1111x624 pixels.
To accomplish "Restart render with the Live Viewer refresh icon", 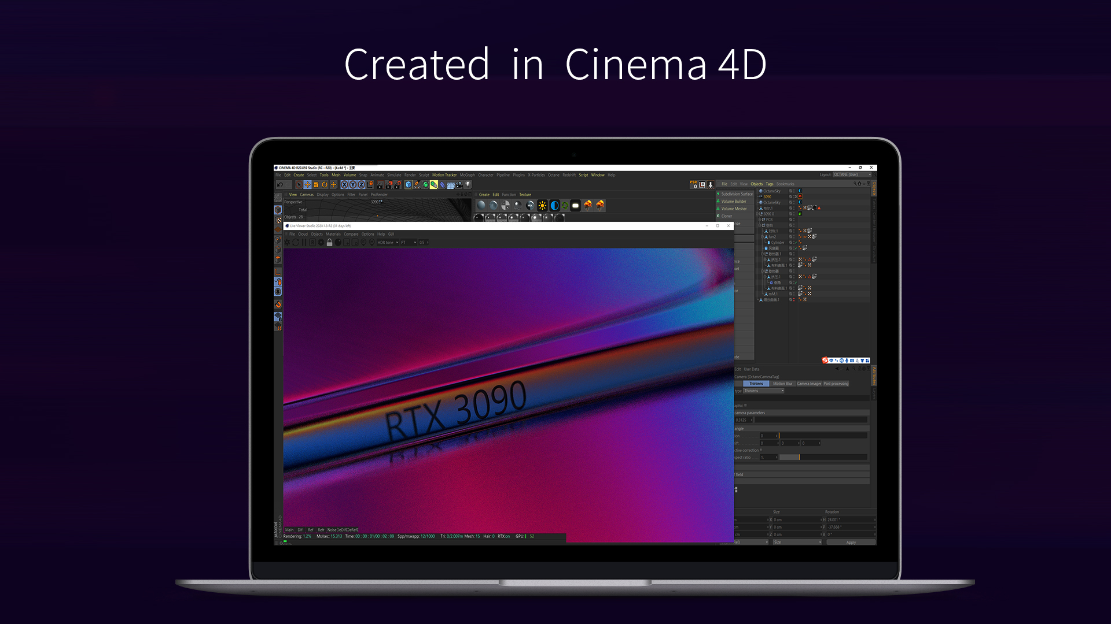I will click(x=296, y=243).
